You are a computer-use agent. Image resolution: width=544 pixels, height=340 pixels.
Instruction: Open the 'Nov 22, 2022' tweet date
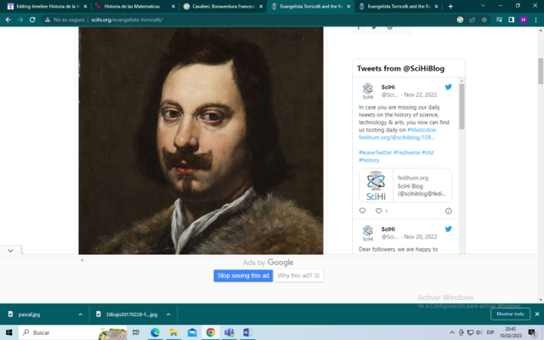point(421,94)
